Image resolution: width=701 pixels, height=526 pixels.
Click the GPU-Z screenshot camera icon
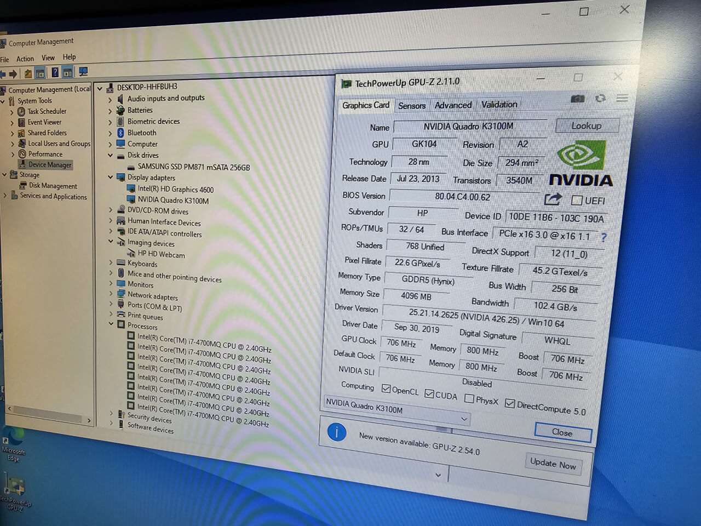point(577,99)
